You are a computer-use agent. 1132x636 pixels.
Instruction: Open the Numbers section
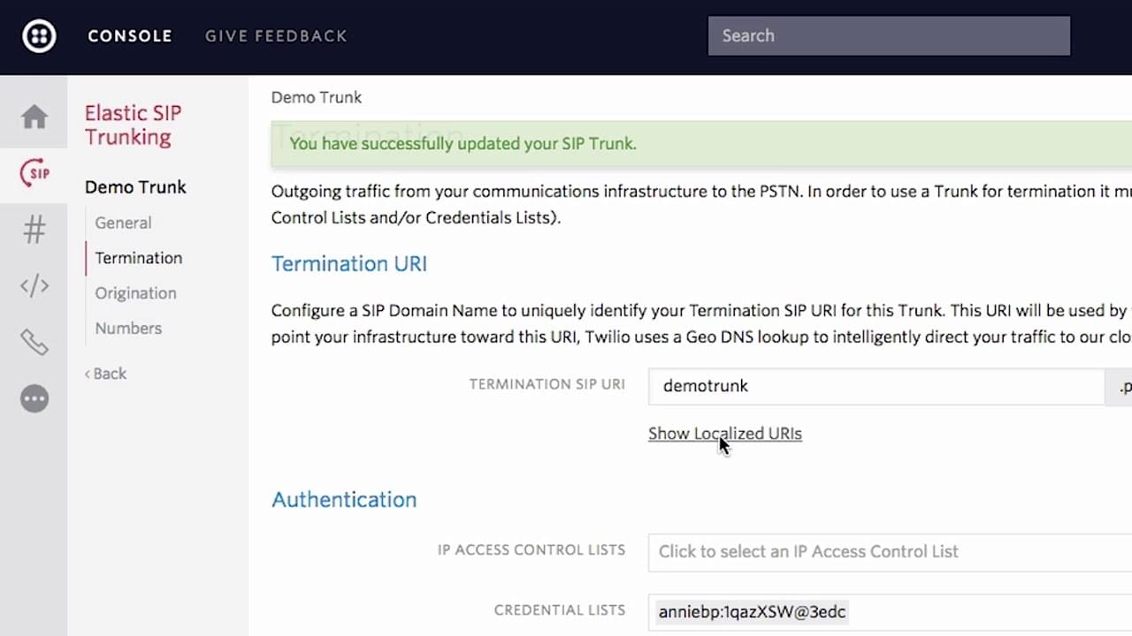128,328
